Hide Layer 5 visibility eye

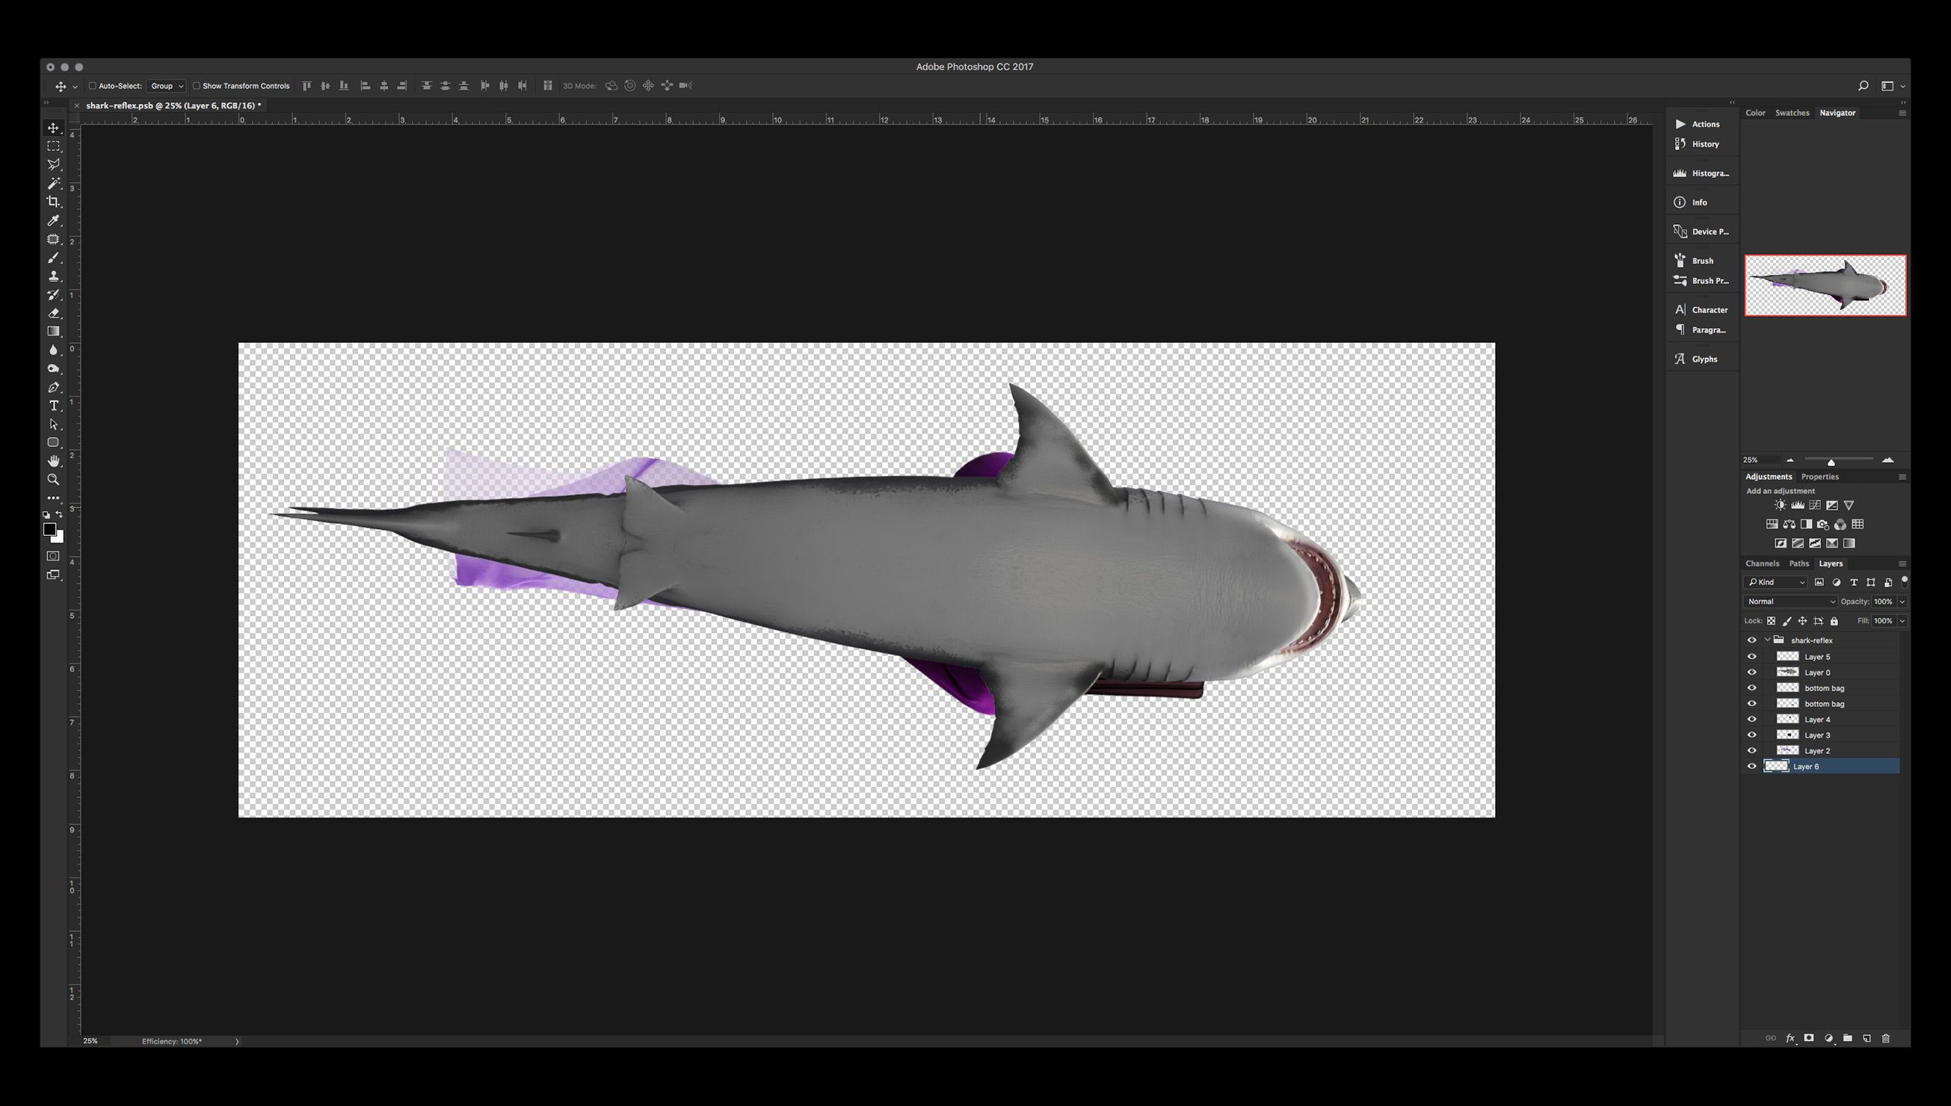pos(1752,656)
